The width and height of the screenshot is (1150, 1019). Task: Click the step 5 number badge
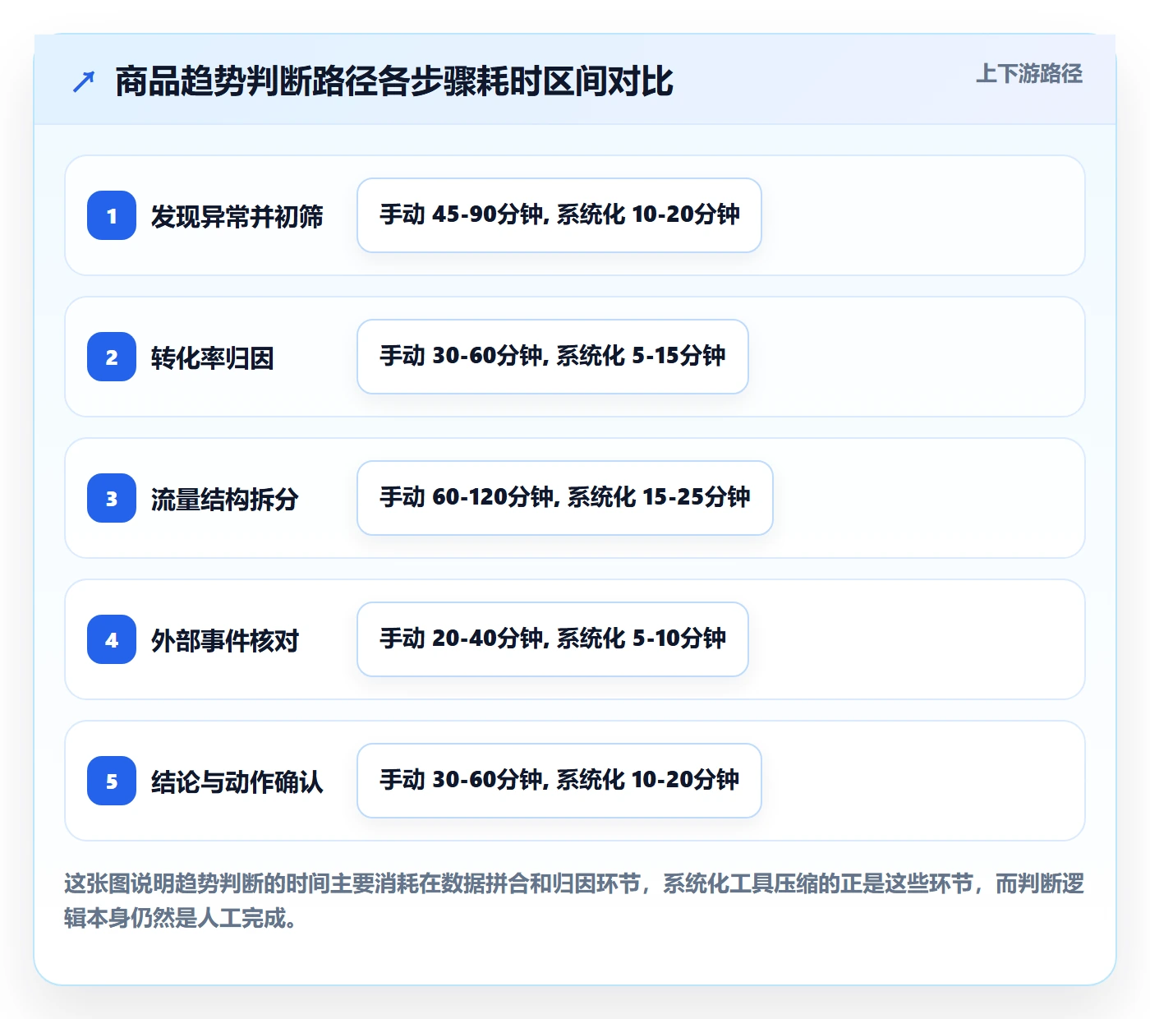coord(112,781)
